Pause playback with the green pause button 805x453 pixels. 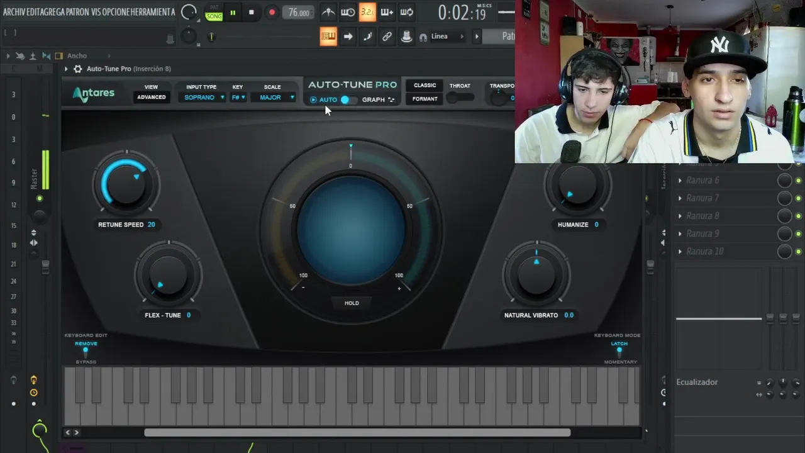233,12
